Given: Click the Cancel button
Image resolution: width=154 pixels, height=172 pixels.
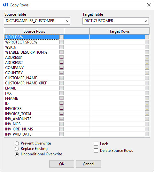Looking at the screenshot, I should (x=89, y=164).
